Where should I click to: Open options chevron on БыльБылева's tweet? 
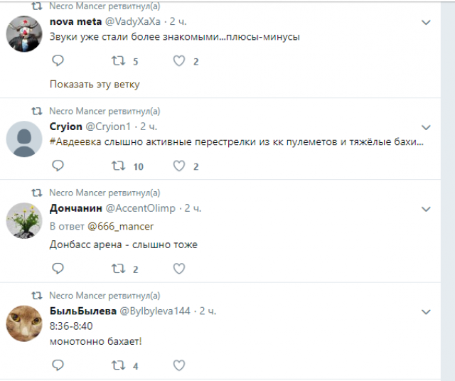coord(426,312)
